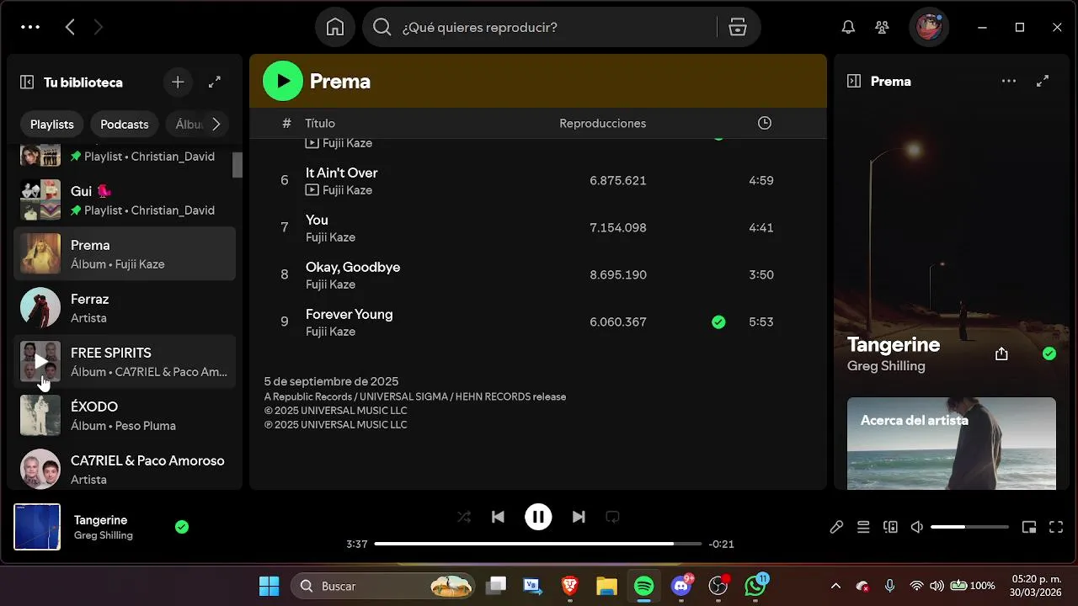This screenshot has height=606, width=1078.
Task: Open Greg Shilling in Now Playing panel
Action: [x=886, y=366]
